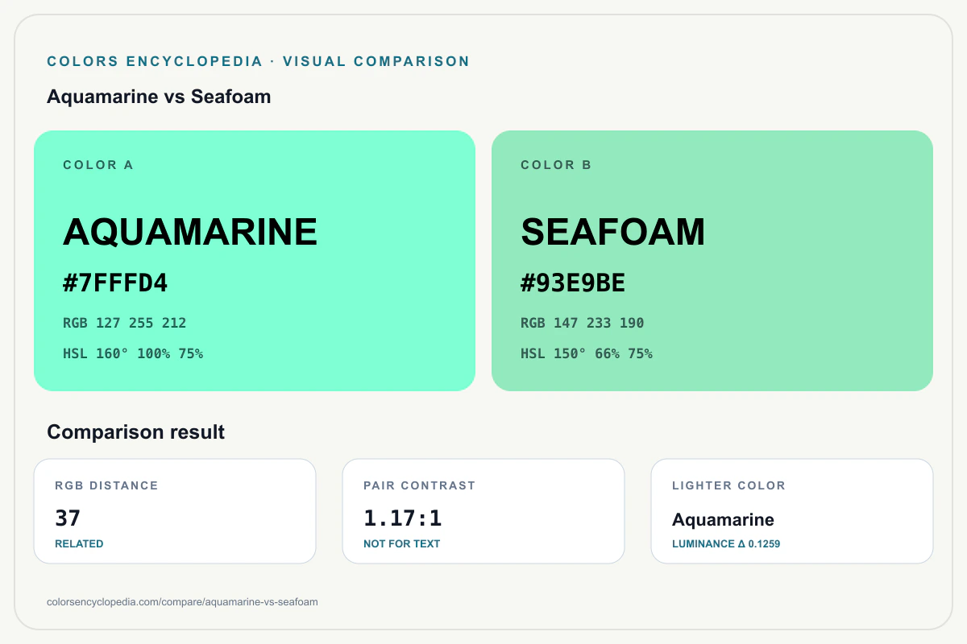Image resolution: width=967 pixels, height=644 pixels.
Task: Click the RGB 147 233 190 value
Action: coord(583,323)
